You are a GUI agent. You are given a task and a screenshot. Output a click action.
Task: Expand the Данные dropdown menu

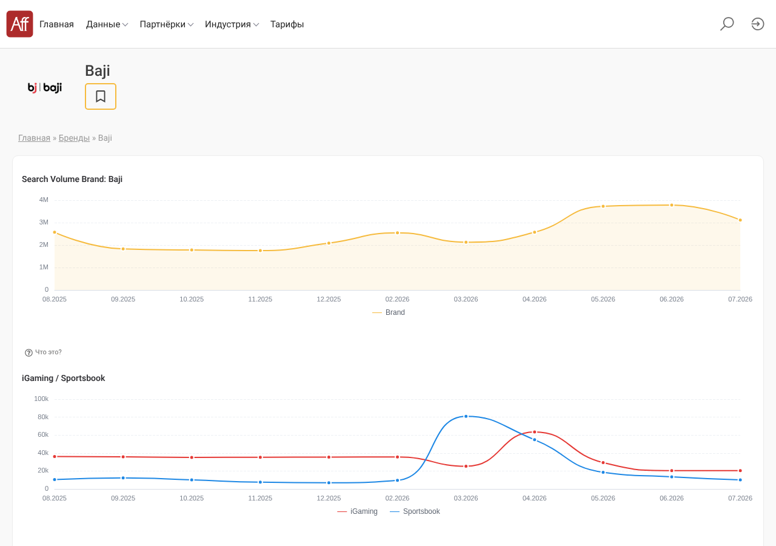107,24
